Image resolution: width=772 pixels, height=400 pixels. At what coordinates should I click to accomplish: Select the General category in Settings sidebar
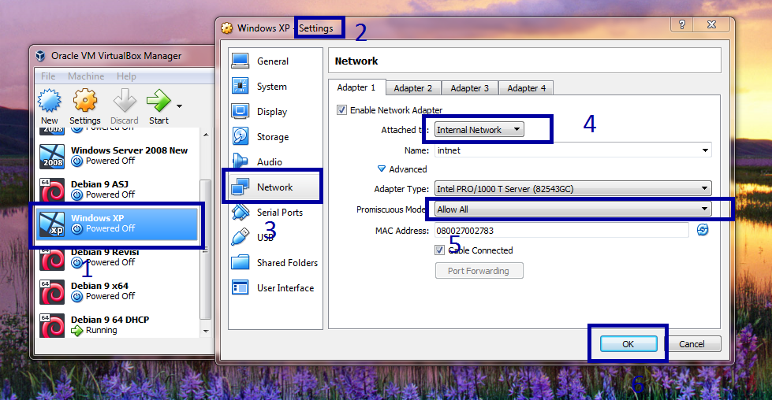(275, 61)
